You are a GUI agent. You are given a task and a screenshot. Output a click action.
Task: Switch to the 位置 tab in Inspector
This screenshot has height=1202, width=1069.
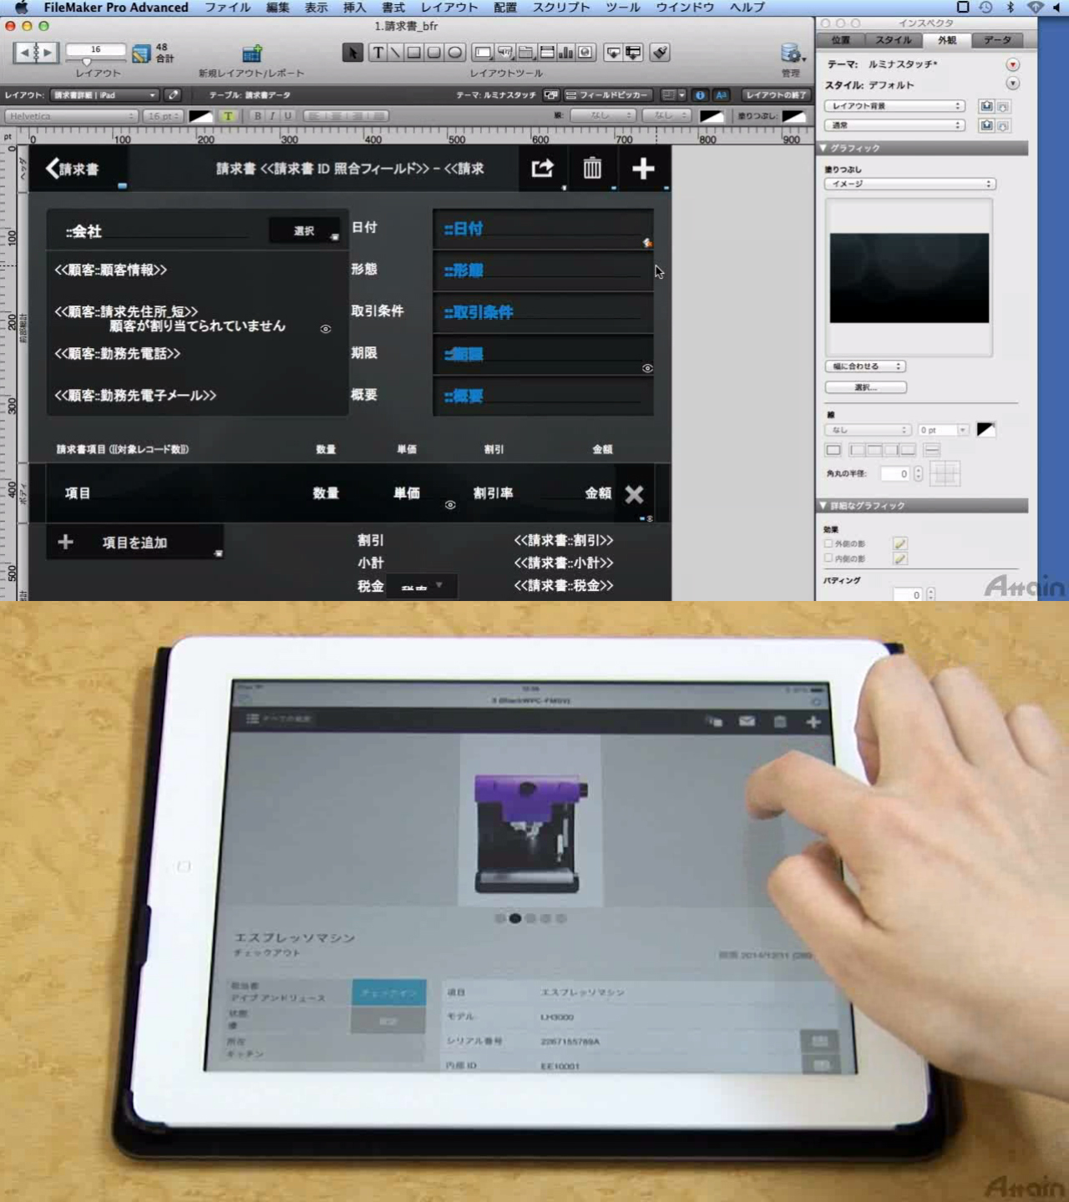[x=841, y=40]
